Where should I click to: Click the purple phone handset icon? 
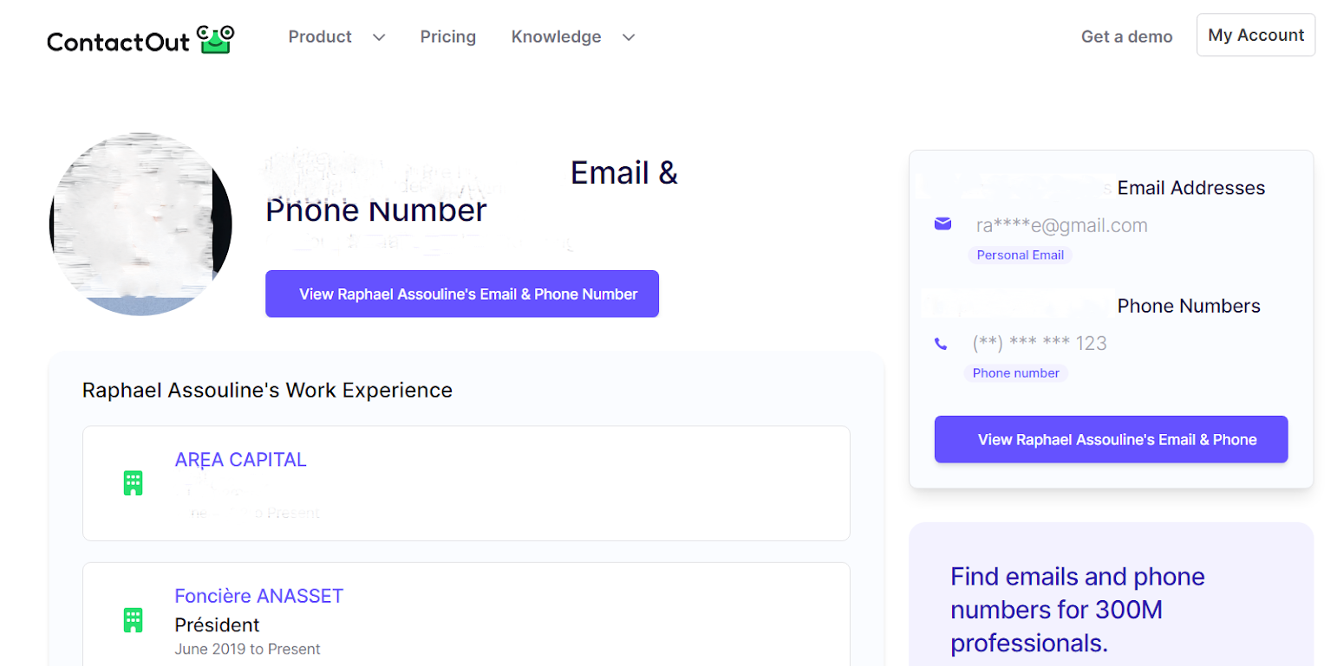tap(941, 344)
